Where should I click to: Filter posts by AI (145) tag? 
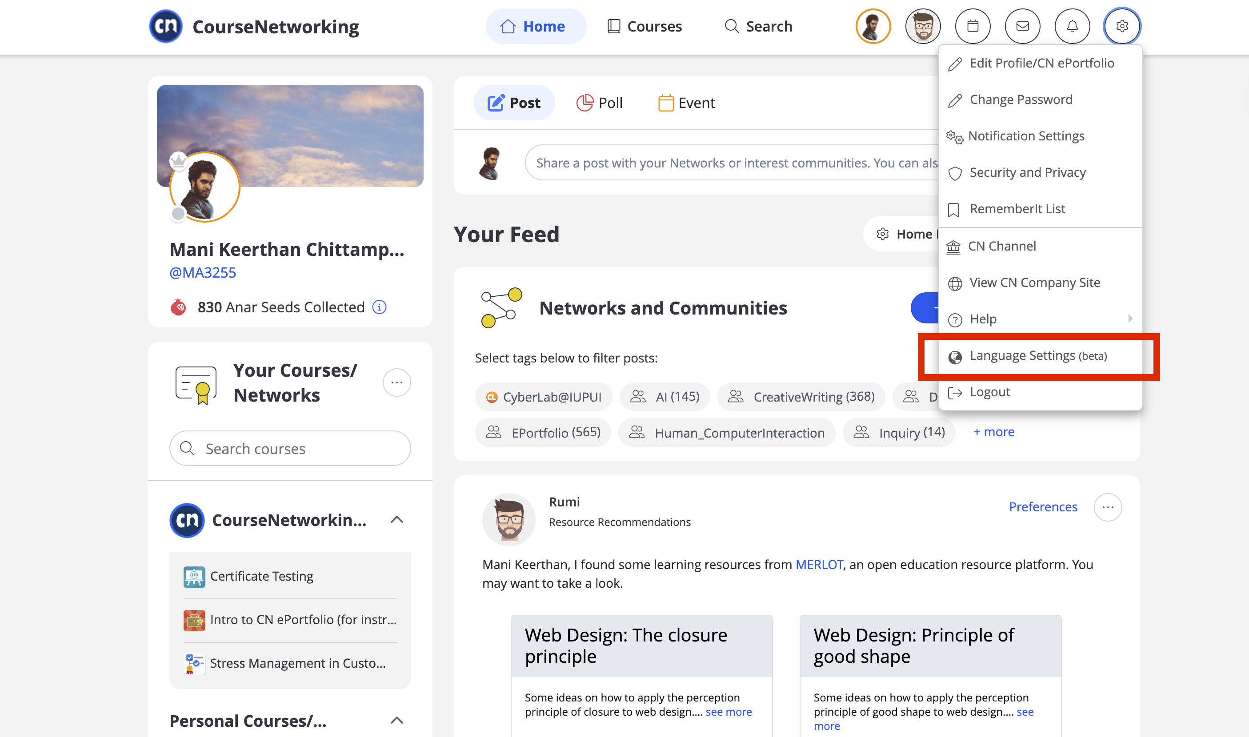pos(664,397)
